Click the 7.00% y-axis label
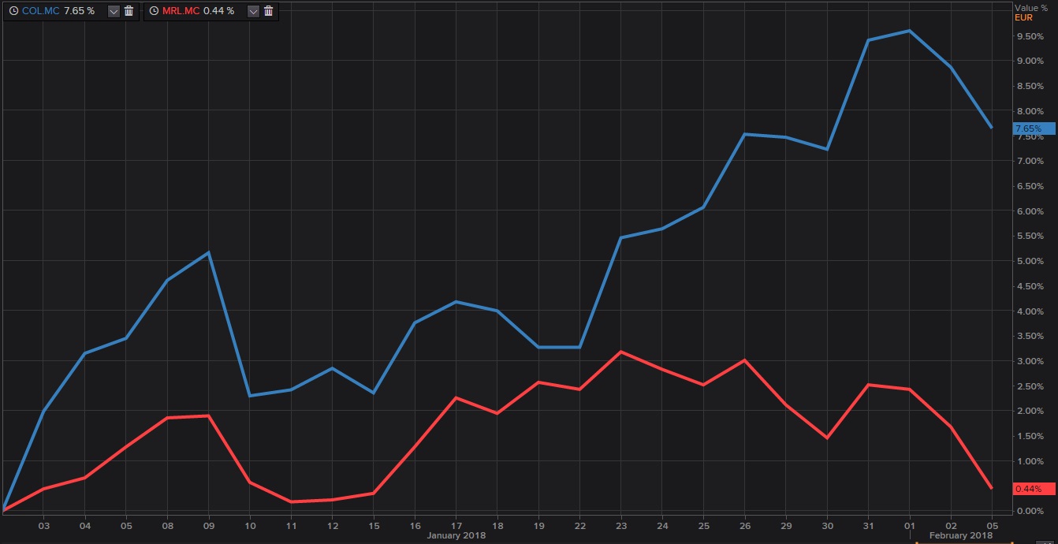Image resolution: width=1058 pixels, height=544 pixels. click(1030, 161)
